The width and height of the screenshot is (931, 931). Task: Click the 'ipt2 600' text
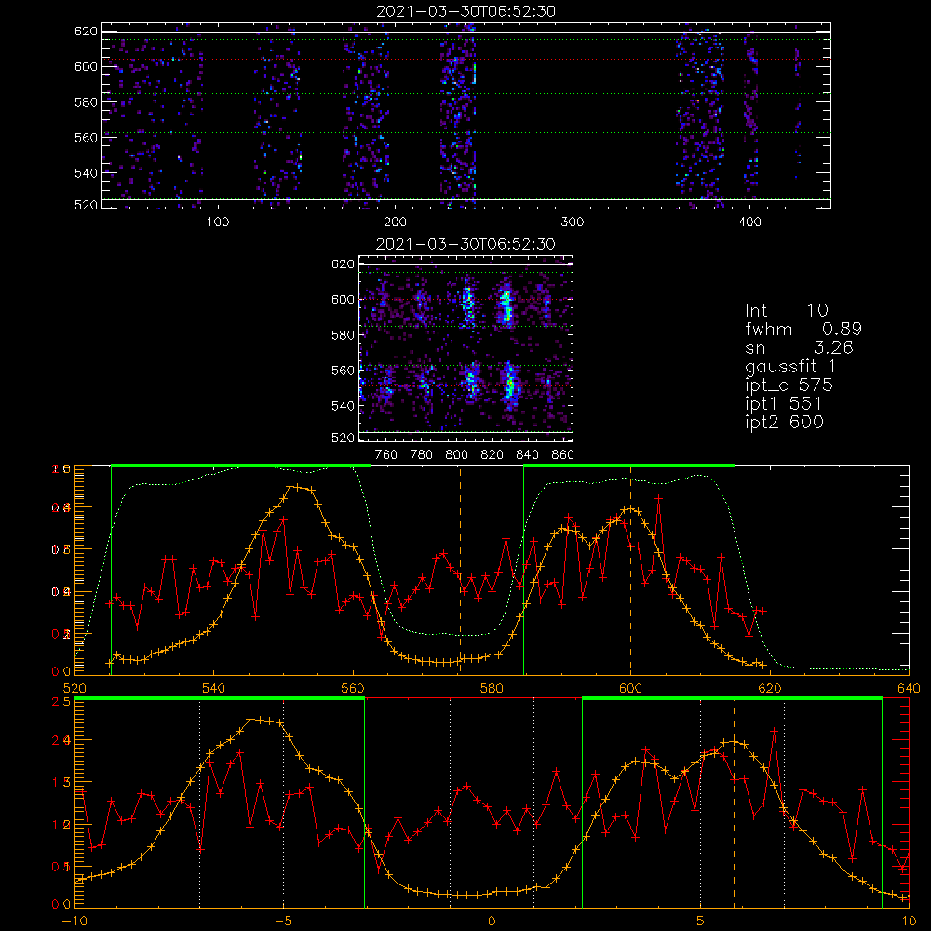pos(784,422)
